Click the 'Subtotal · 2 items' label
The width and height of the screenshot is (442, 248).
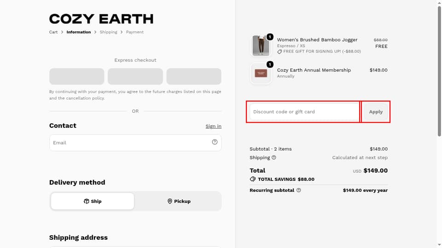coord(271,149)
